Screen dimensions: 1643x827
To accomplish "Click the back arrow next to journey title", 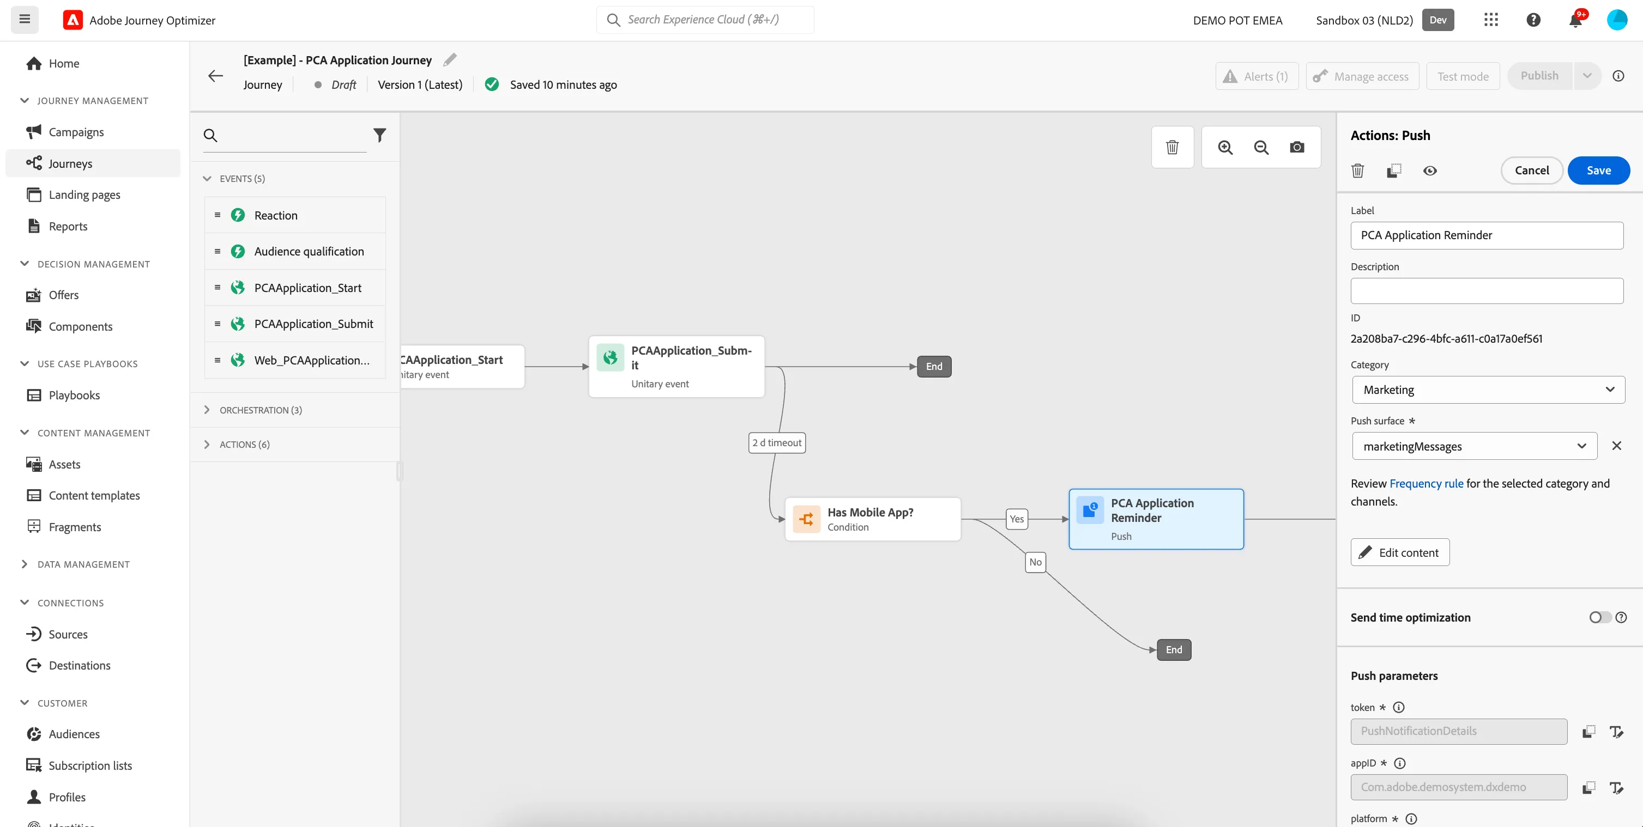I will (x=215, y=76).
